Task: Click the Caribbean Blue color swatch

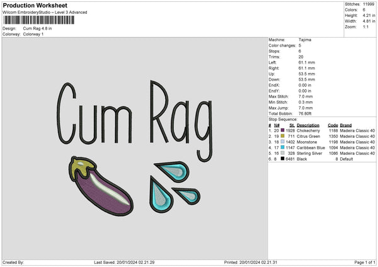Action: click(282, 147)
